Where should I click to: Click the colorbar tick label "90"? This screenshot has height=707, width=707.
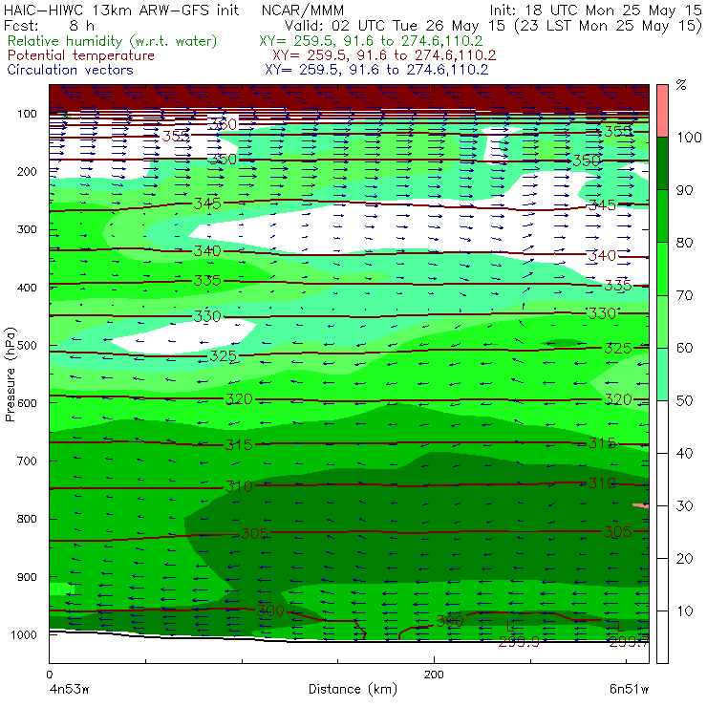pos(684,190)
